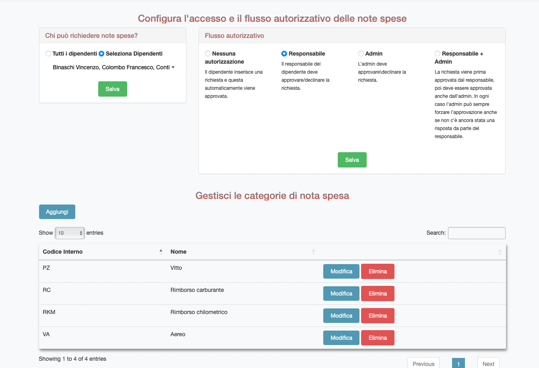Select 'Nessuna autorizzazione' flow option
This screenshot has width=539, height=368.
point(208,54)
